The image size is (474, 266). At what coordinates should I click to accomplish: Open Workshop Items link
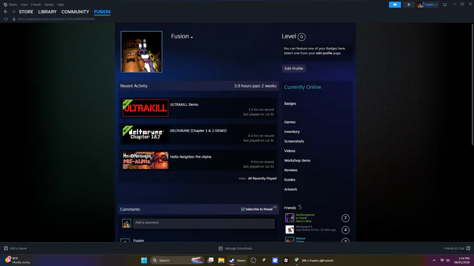pyautogui.click(x=297, y=160)
